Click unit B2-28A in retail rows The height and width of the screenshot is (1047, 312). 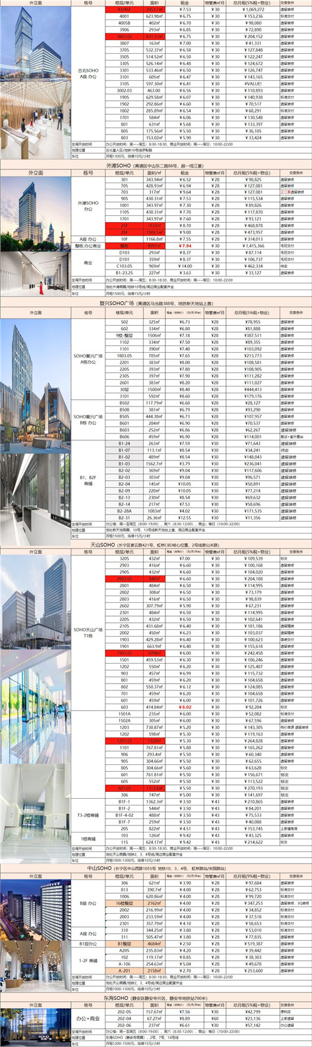[x=124, y=511]
